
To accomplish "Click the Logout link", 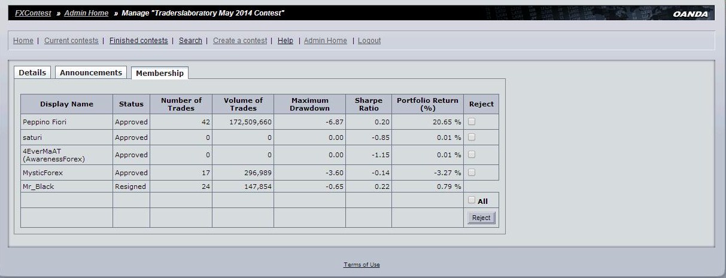I will pyautogui.click(x=369, y=41).
